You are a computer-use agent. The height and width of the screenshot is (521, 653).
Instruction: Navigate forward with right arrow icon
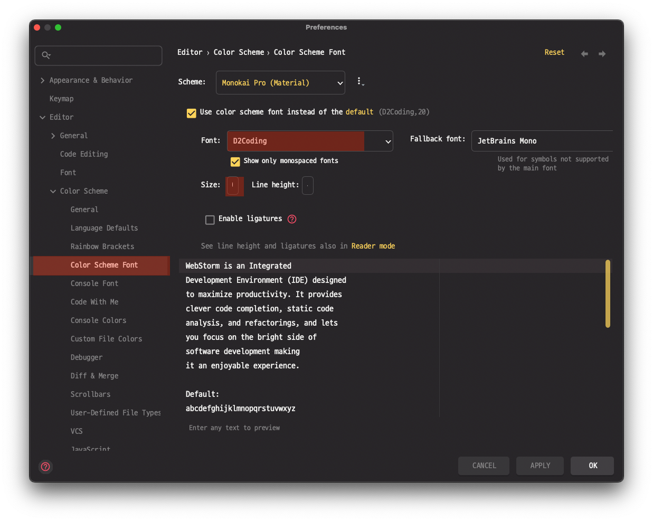[x=602, y=54]
